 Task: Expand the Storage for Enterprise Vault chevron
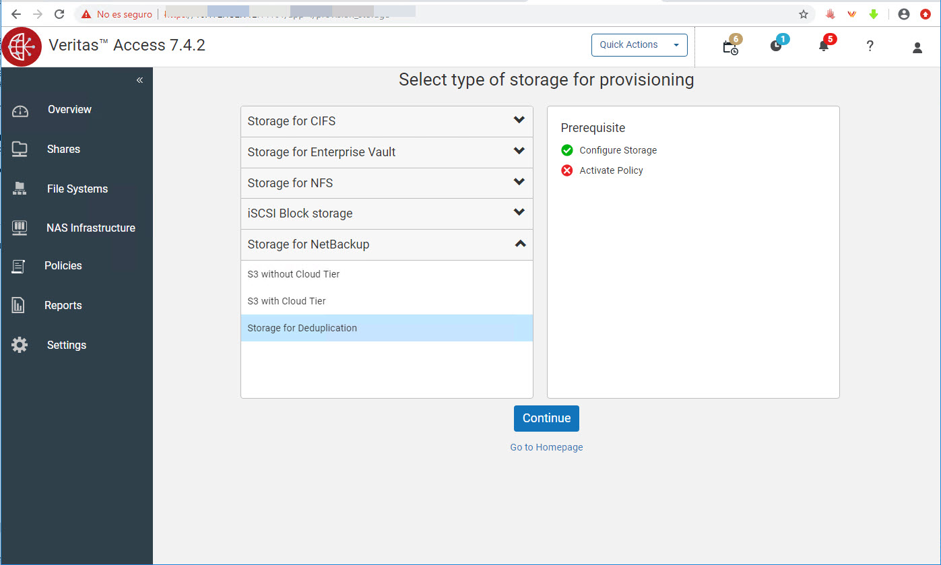pos(519,151)
